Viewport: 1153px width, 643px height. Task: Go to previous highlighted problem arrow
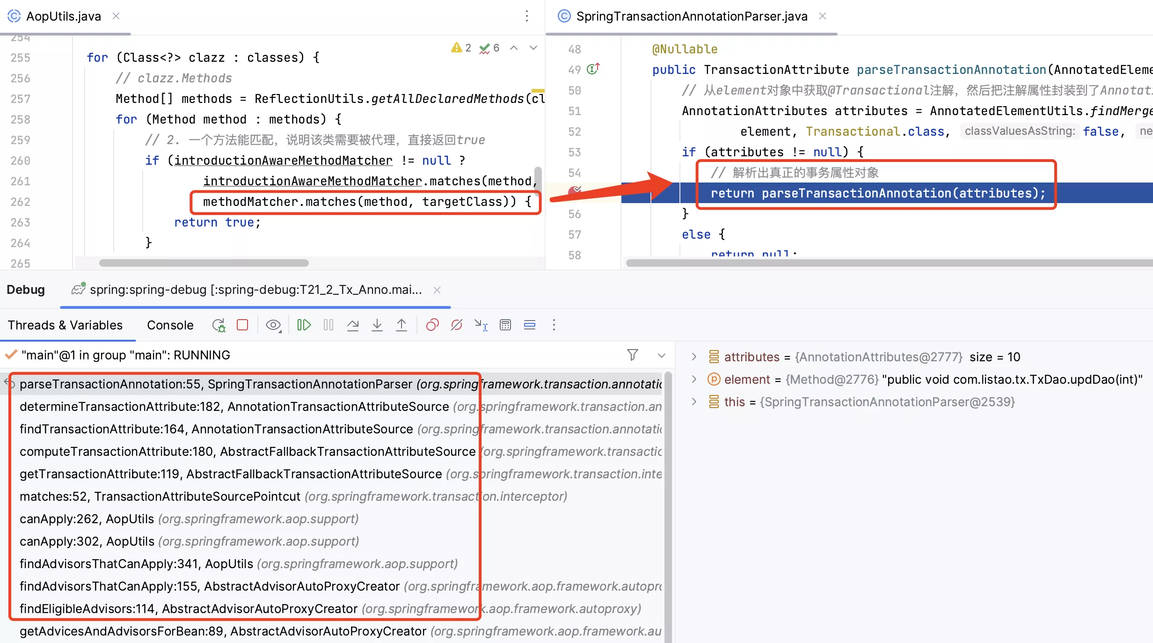[x=514, y=48]
